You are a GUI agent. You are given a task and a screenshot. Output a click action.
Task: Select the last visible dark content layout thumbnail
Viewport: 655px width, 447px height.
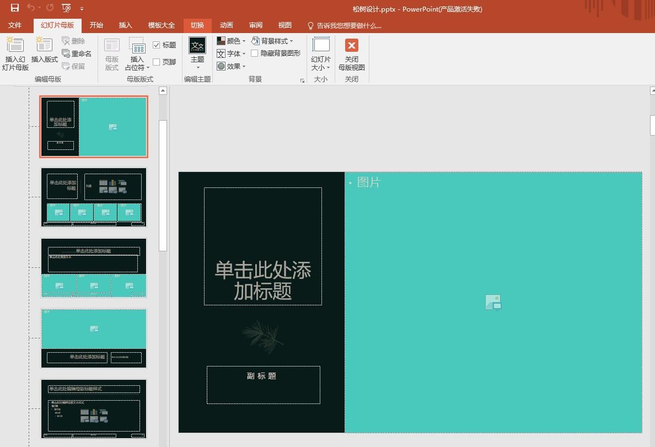(x=94, y=409)
